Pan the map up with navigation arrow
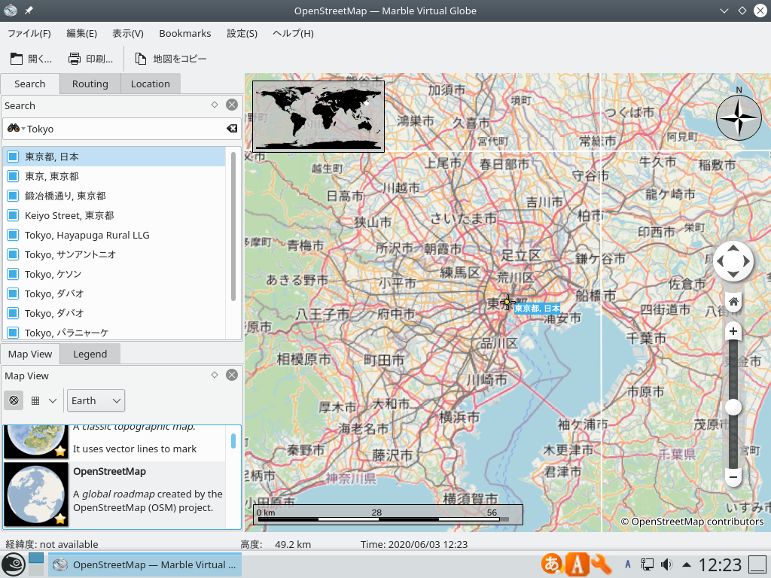This screenshot has height=578, width=771. click(733, 248)
